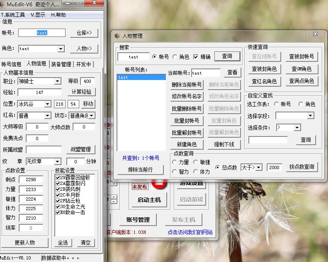The height and width of the screenshot is (262, 328).
Task: Click the 更新人物 button
Action: pyautogui.click(x=25, y=243)
